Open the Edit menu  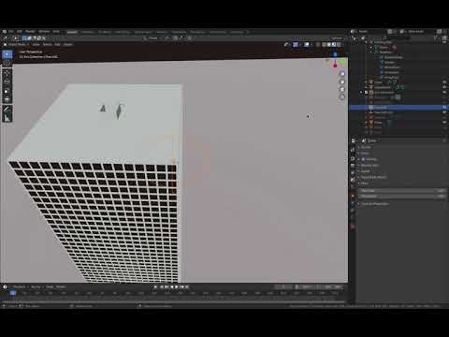20,32
